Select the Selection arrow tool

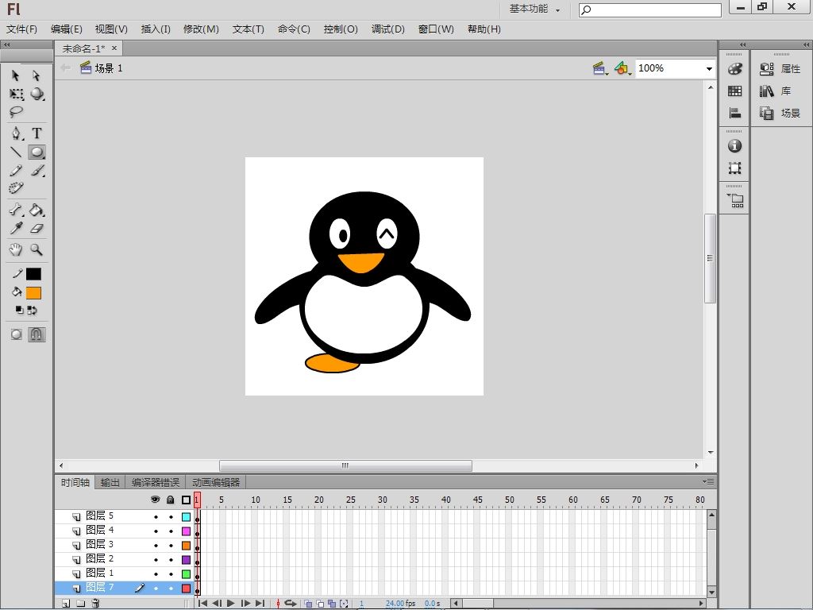16,75
